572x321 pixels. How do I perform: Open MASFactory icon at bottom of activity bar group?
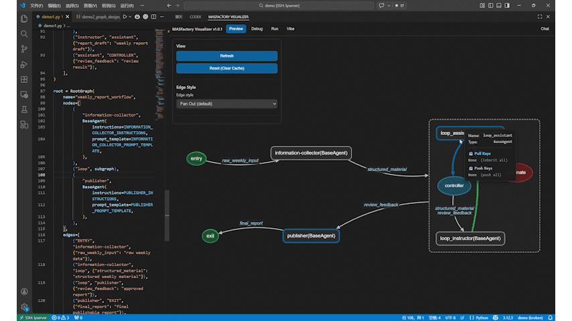tap(24, 124)
